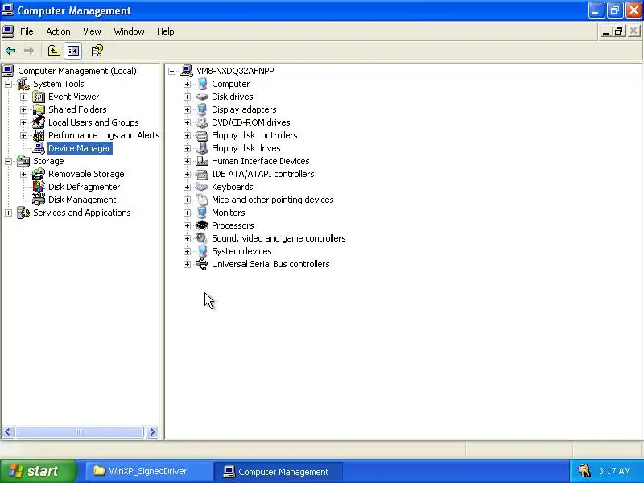The height and width of the screenshot is (483, 644).
Task: Open the Window menu
Action: point(129,31)
